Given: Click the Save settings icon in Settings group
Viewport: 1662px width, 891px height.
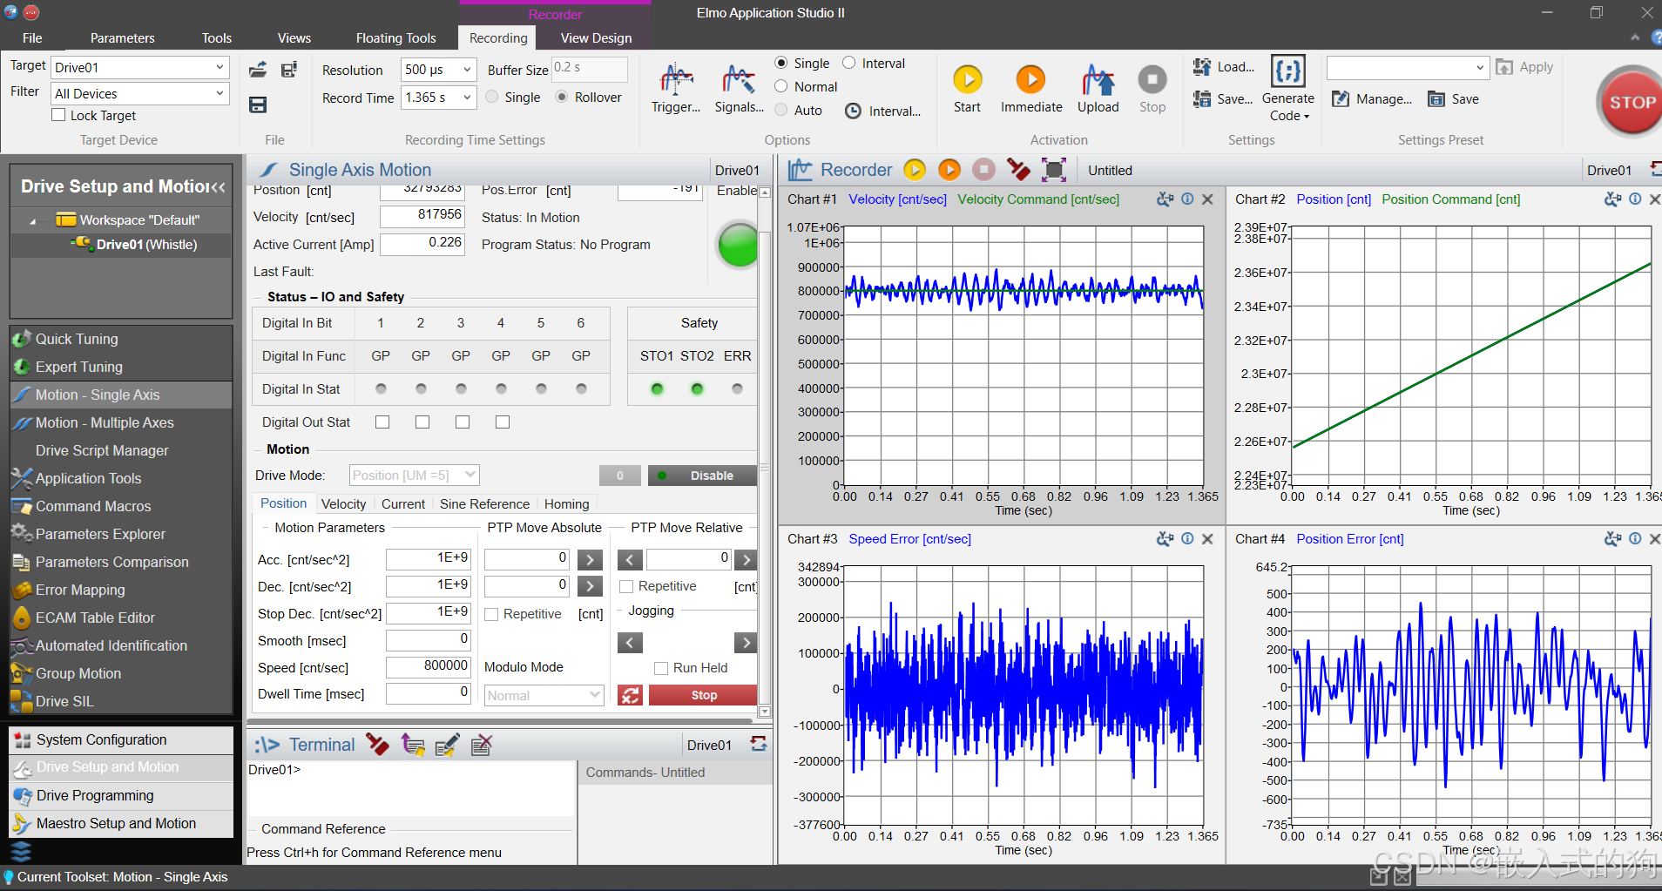Looking at the screenshot, I should pyautogui.click(x=1202, y=99).
